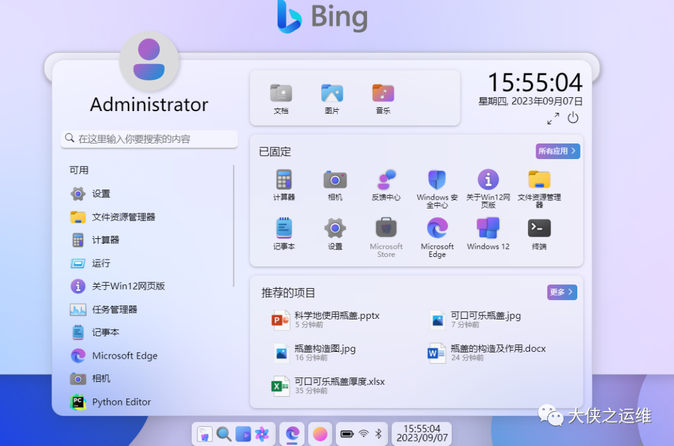Click the Edge icon in the taskbar
Viewport: 674px width, 446px height.
coord(292,434)
